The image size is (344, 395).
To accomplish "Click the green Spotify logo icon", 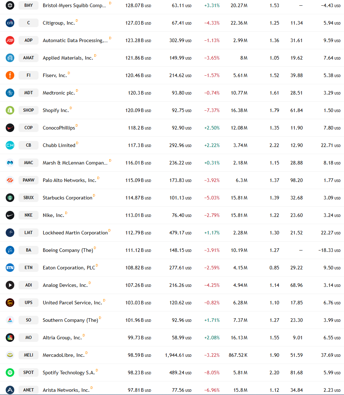I will (x=10, y=372).
